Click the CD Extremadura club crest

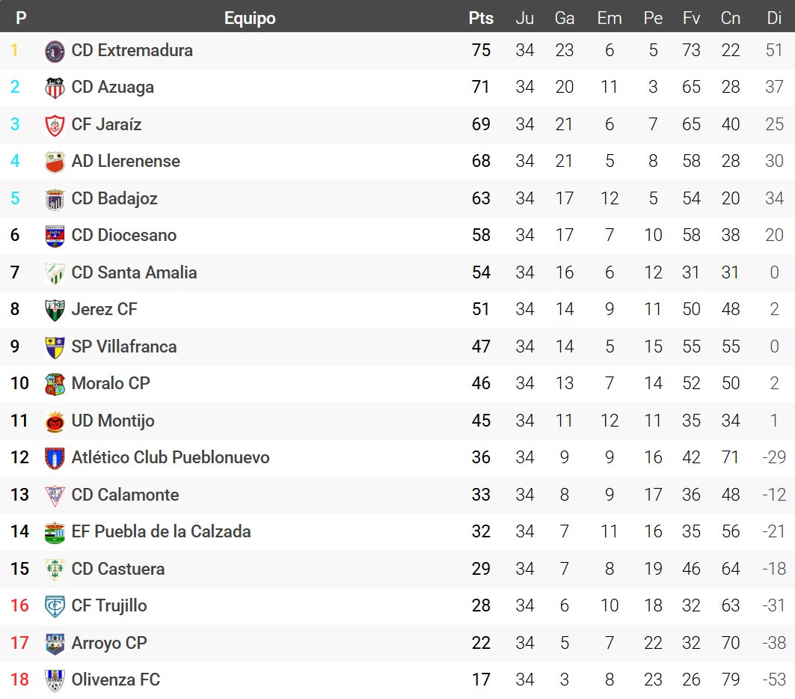[55, 51]
